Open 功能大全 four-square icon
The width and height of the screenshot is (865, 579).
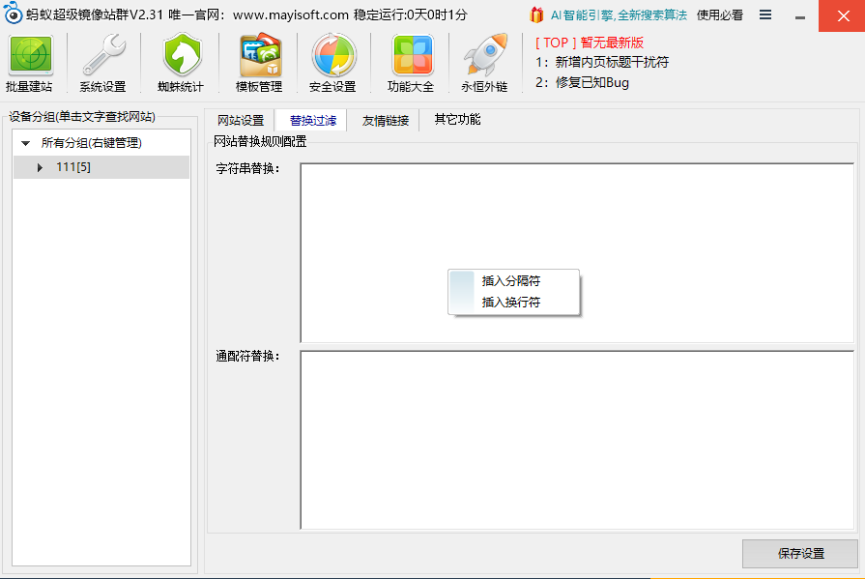pos(412,55)
